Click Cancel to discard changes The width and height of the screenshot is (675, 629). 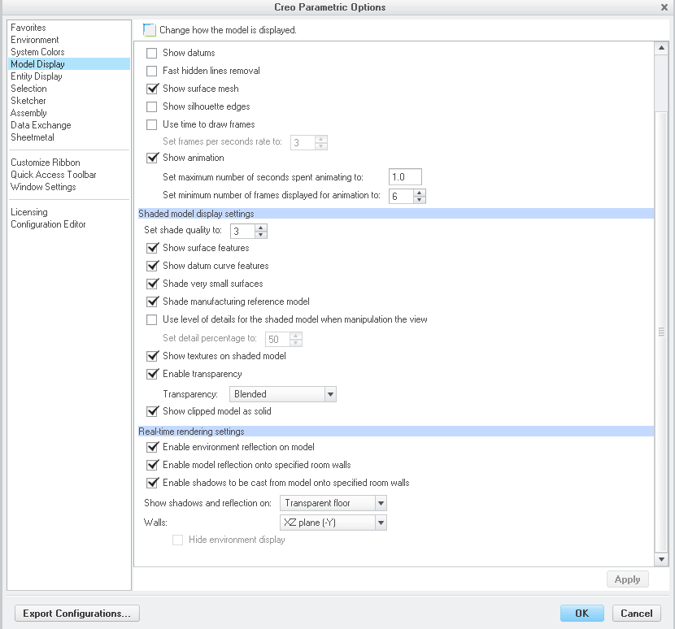(637, 614)
